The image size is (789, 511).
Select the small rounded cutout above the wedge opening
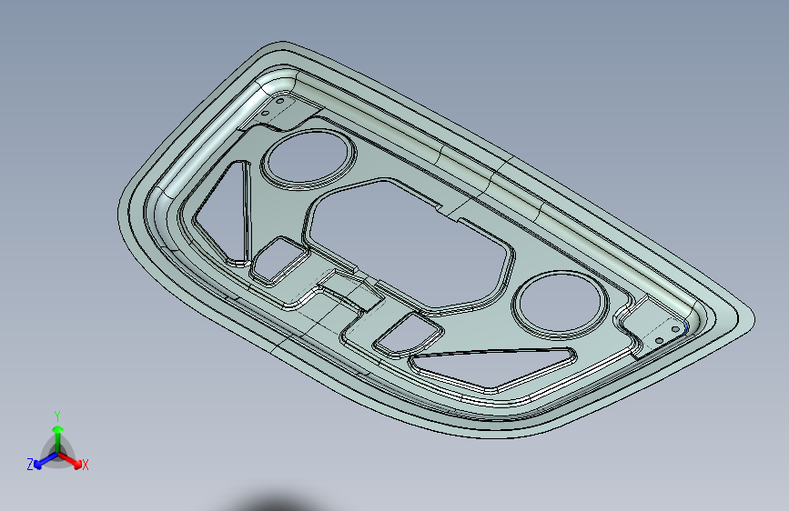coord(408,334)
